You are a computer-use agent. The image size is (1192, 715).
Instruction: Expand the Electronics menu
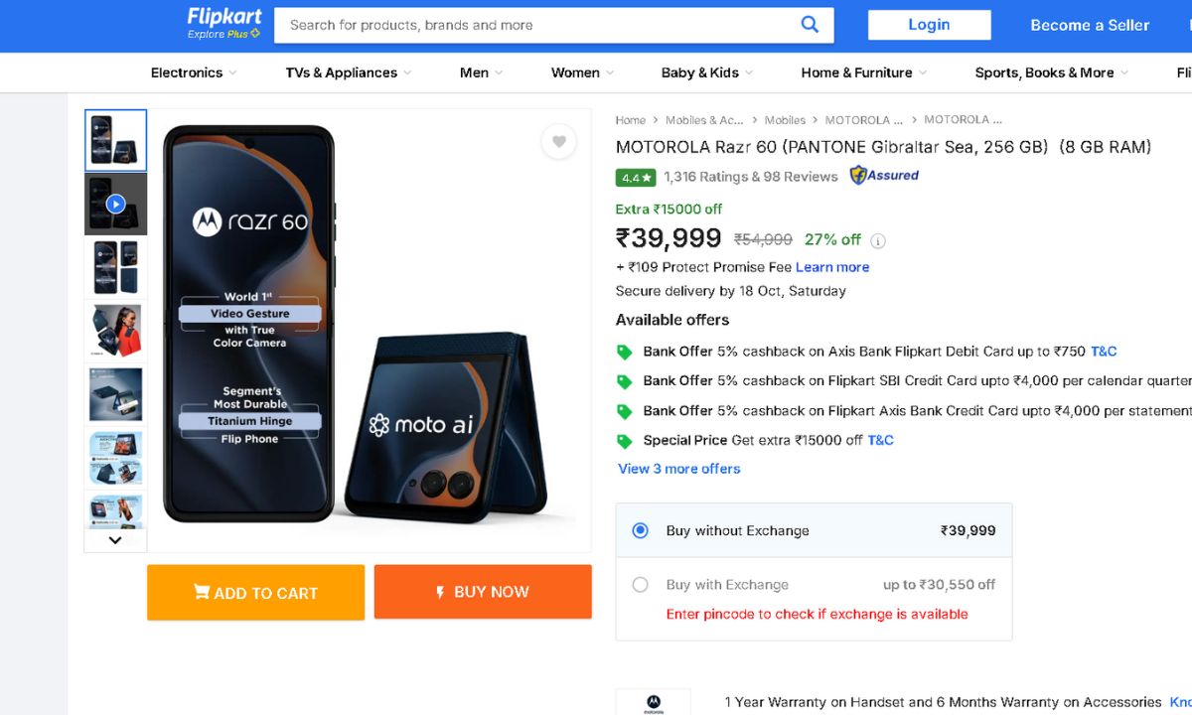[x=194, y=72]
